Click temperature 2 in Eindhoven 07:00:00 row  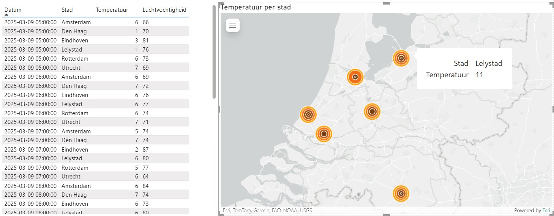coord(137,150)
